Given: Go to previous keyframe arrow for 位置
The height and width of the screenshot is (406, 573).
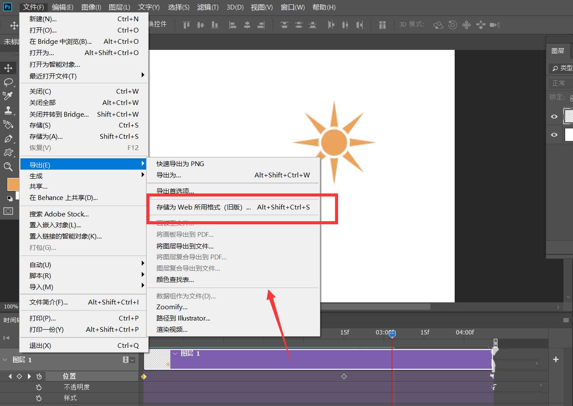Looking at the screenshot, I should pos(10,376).
